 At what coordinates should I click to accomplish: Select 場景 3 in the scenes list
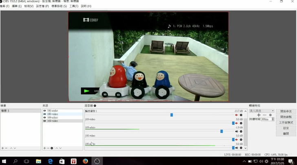tap(21, 111)
